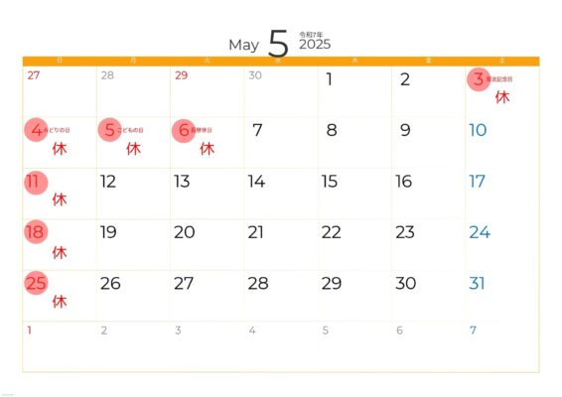Click the red circled date 3

click(x=479, y=79)
